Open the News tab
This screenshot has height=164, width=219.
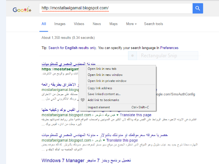[97, 24]
